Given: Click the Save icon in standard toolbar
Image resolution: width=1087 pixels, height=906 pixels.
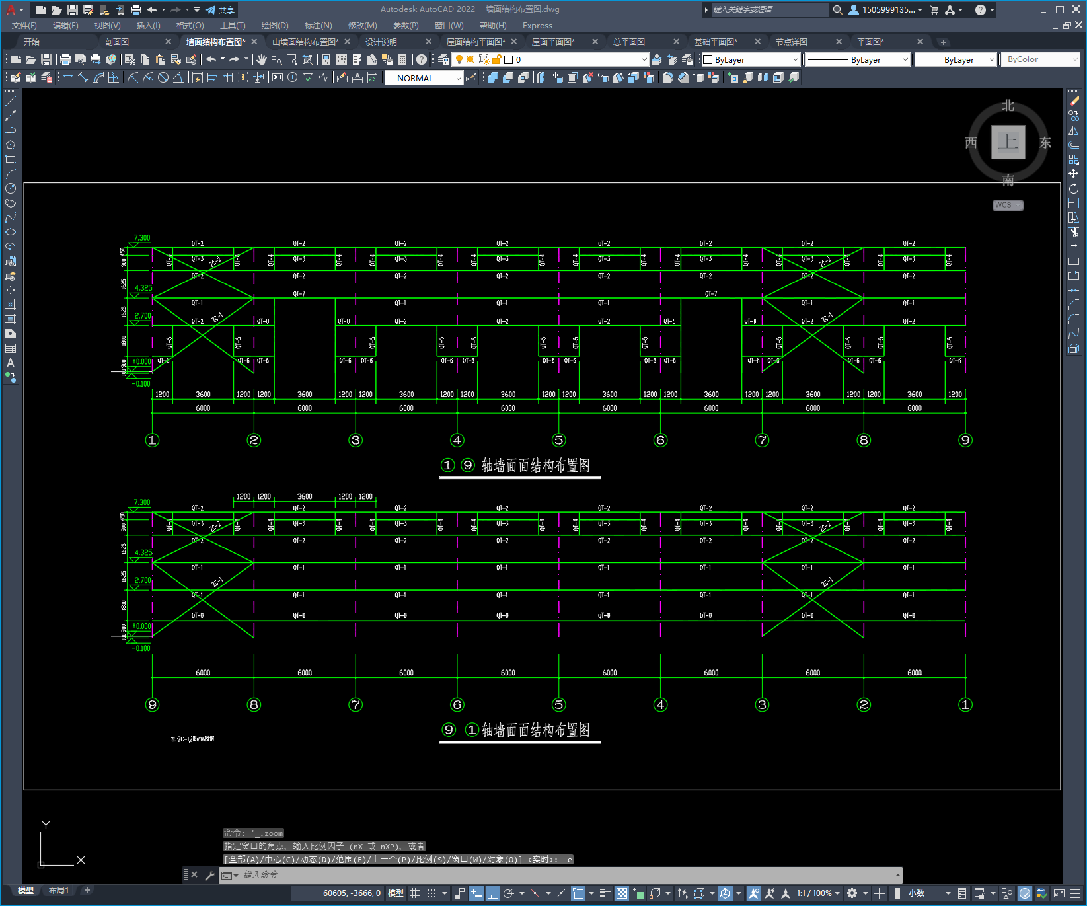Looking at the screenshot, I should (46, 59).
